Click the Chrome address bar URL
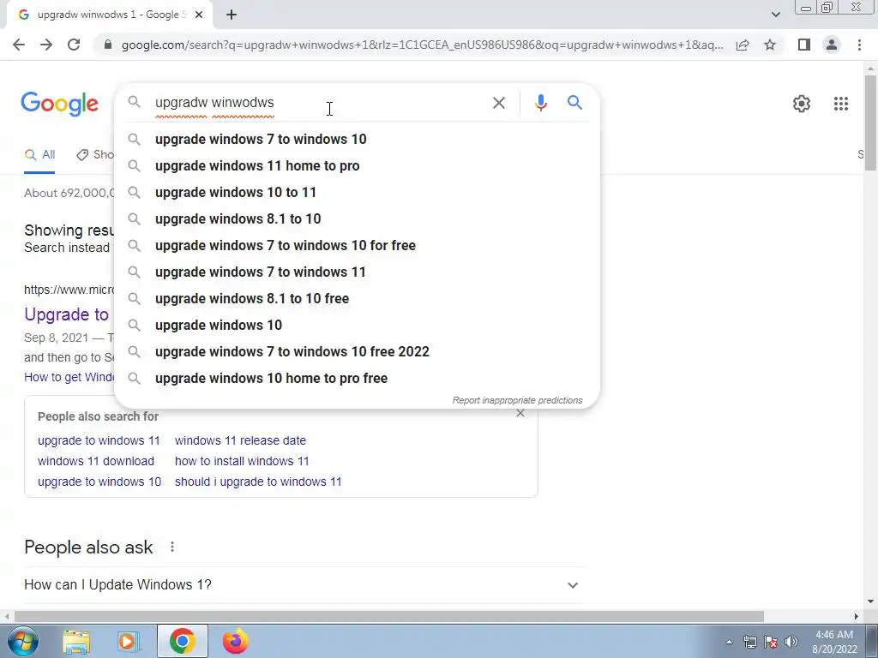 [422, 45]
